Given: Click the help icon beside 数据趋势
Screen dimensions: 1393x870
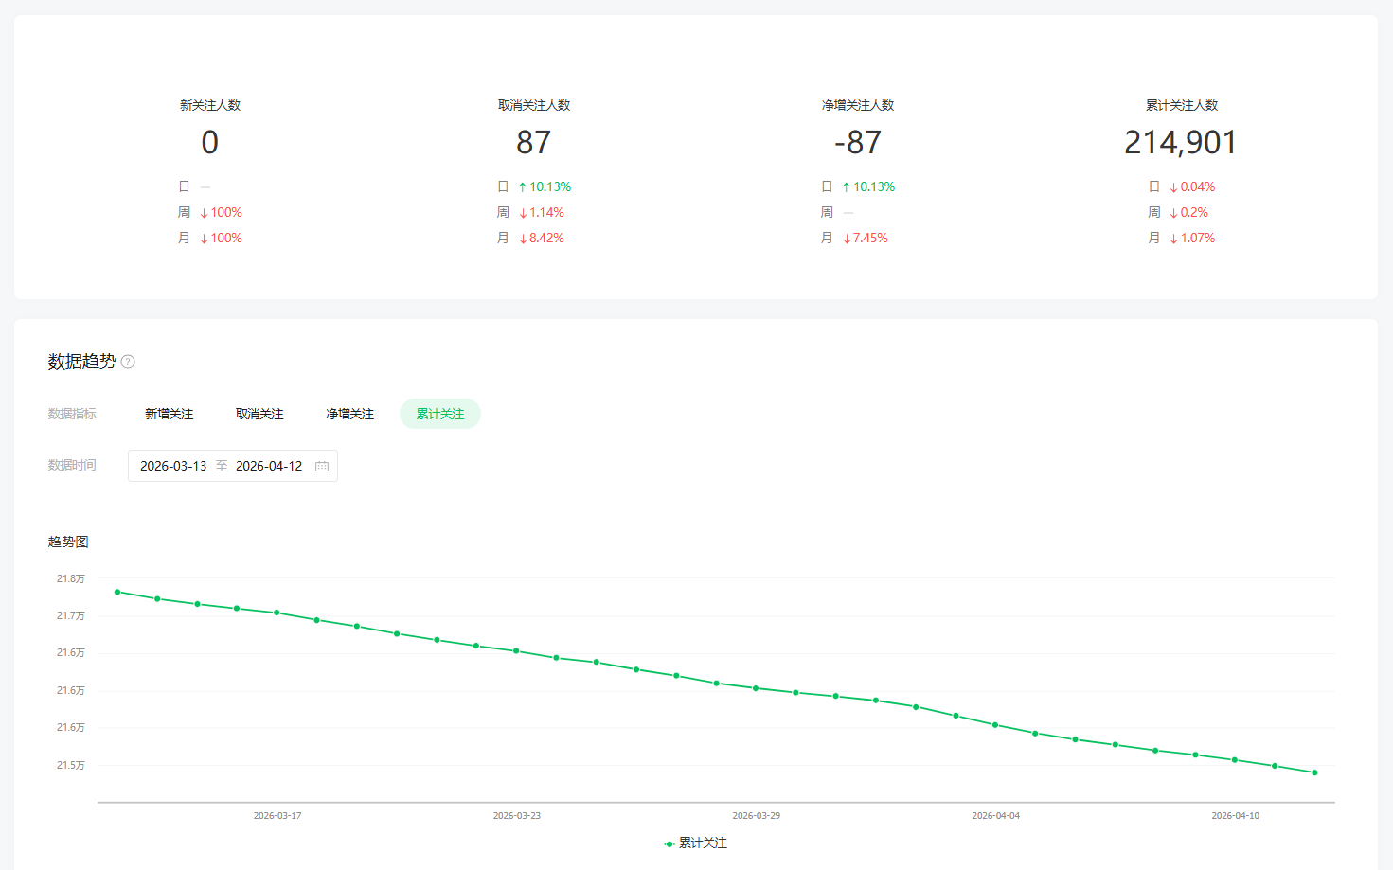Looking at the screenshot, I should point(128,362).
